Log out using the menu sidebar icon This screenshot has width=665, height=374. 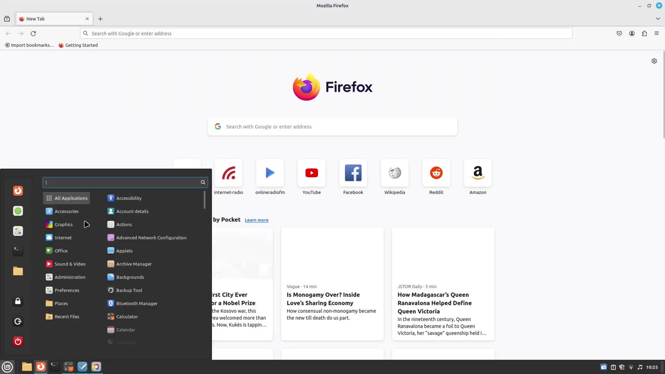click(x=18, y=322)
